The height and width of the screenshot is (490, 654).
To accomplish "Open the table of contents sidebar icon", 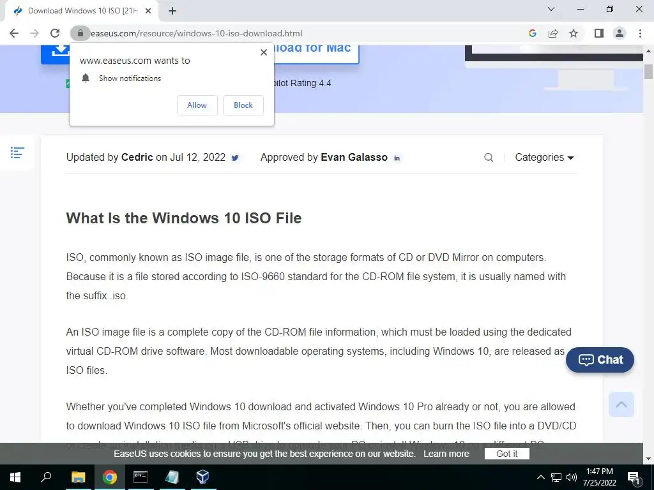I will coord(17,153).
